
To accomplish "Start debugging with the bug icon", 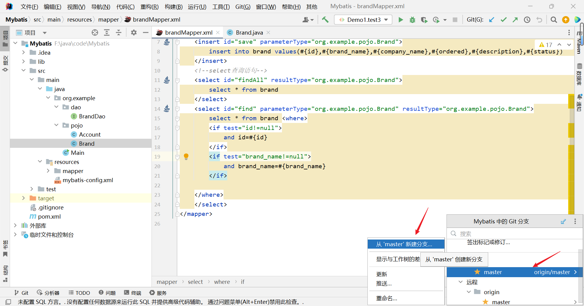I will [412, 20].
